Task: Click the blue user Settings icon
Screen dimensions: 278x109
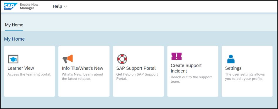Action: (231, 59)
